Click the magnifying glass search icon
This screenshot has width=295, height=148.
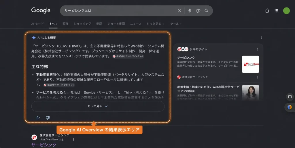click(x=207, y=11)
